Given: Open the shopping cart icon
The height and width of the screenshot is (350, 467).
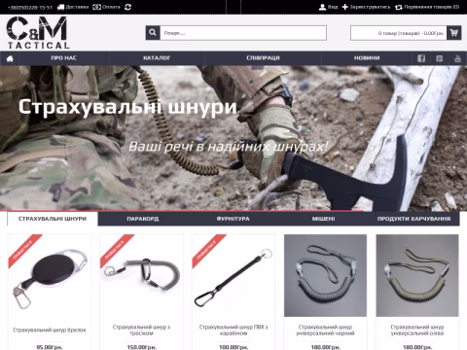Looking at the screenshot, I should coord(453,33).
